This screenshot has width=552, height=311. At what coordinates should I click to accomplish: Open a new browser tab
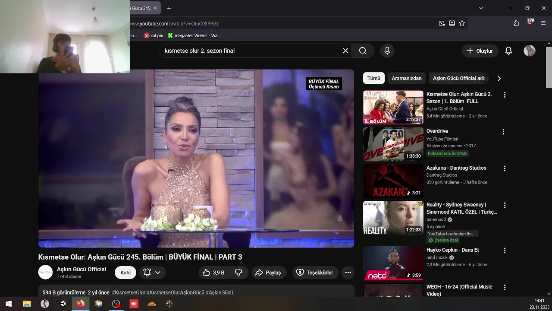pyautogui.click(x=169, y=8)
